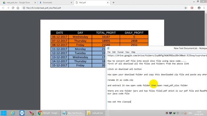The height and width of the screenshot is (116, 207).
Task: Open Notepad Format menu
Action: (120, 52)
